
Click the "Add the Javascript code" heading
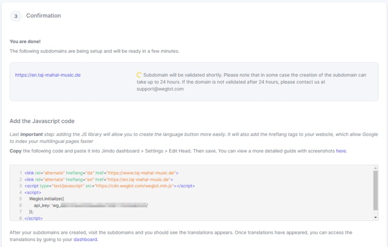tap(42, 121)
